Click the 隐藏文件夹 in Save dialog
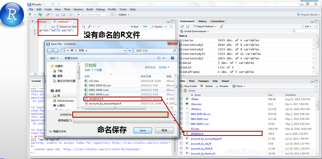322x159 pixels. (x=57, y=131)
